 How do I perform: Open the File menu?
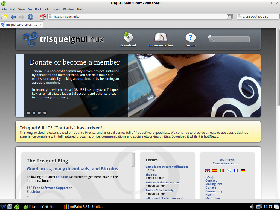[x=4, y=9]
